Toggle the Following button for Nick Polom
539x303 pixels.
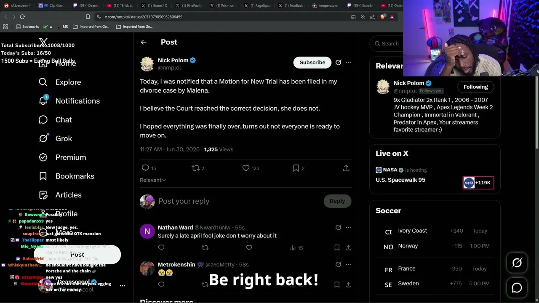(x=476, y=87)
